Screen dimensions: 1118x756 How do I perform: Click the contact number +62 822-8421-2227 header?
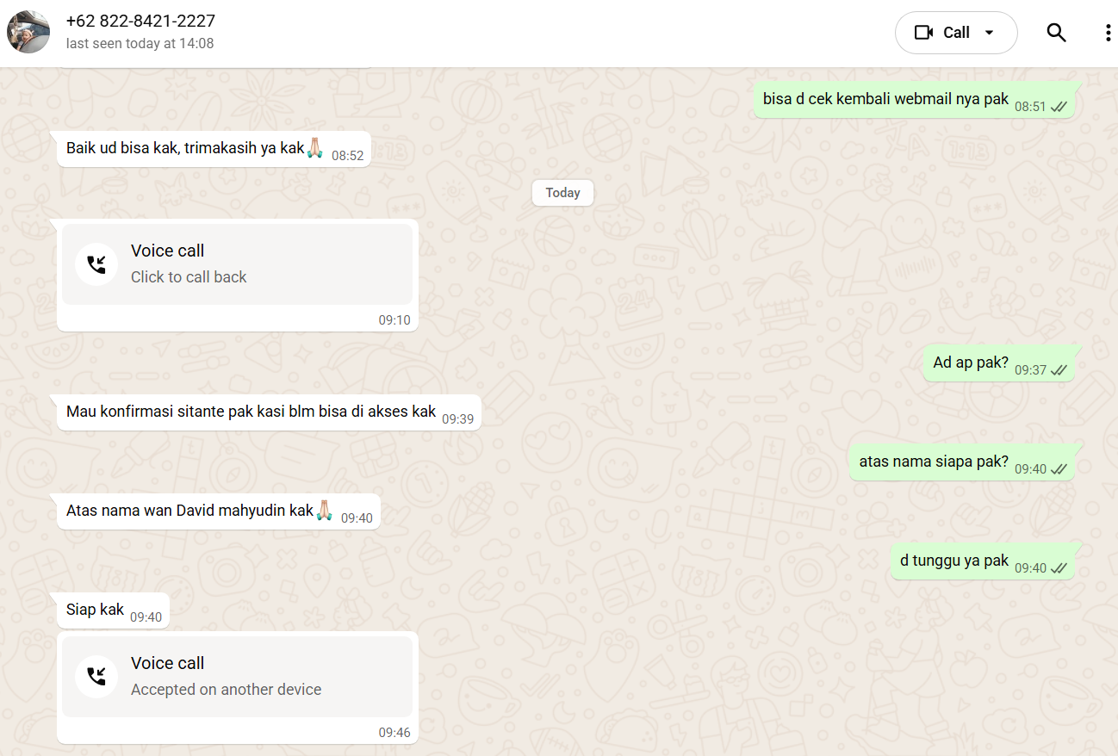tap(140, 21)
